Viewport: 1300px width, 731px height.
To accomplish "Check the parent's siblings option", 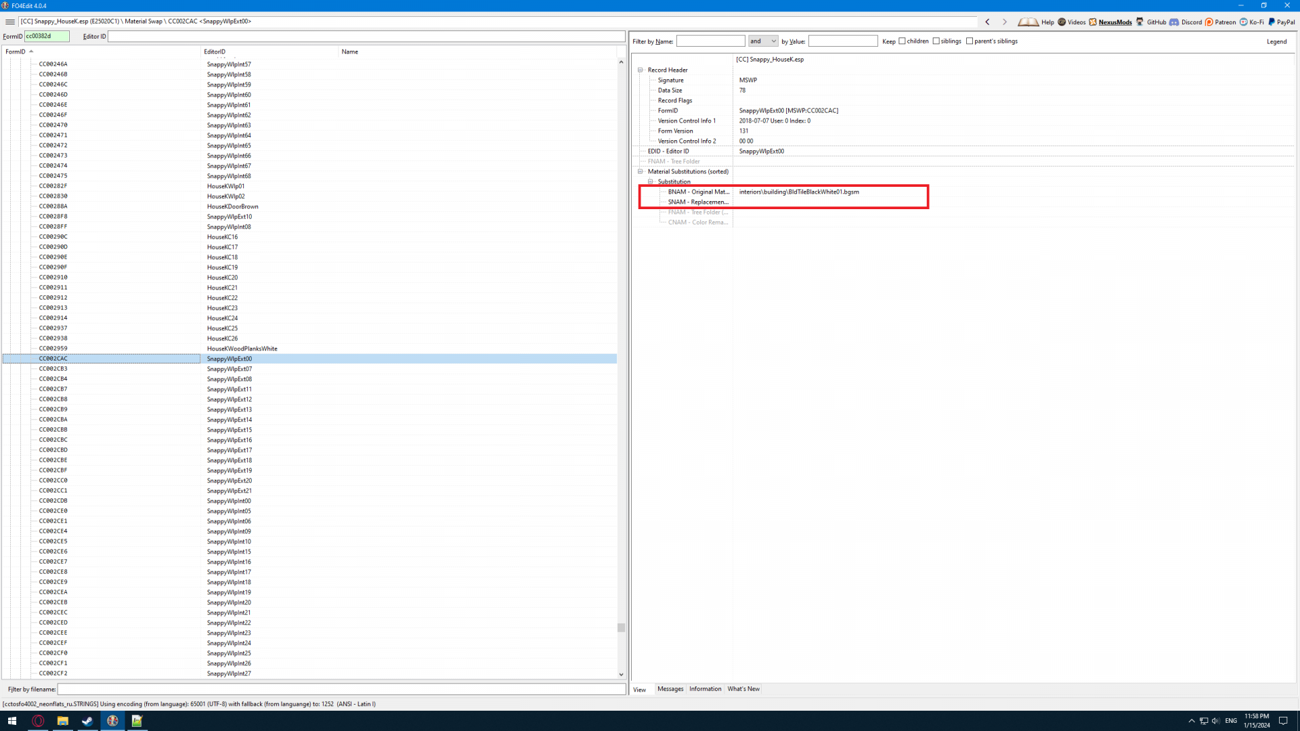I will click(970, 41).
